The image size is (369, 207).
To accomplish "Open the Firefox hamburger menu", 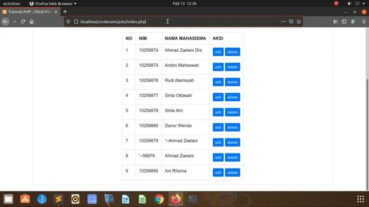I will coord(364,22).
